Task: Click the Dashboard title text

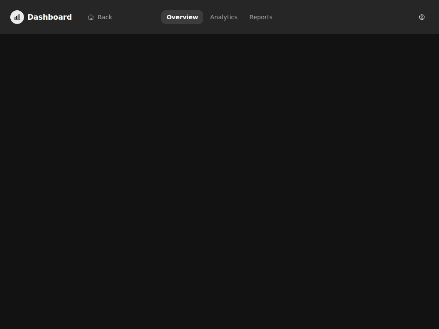Action: 50,17
